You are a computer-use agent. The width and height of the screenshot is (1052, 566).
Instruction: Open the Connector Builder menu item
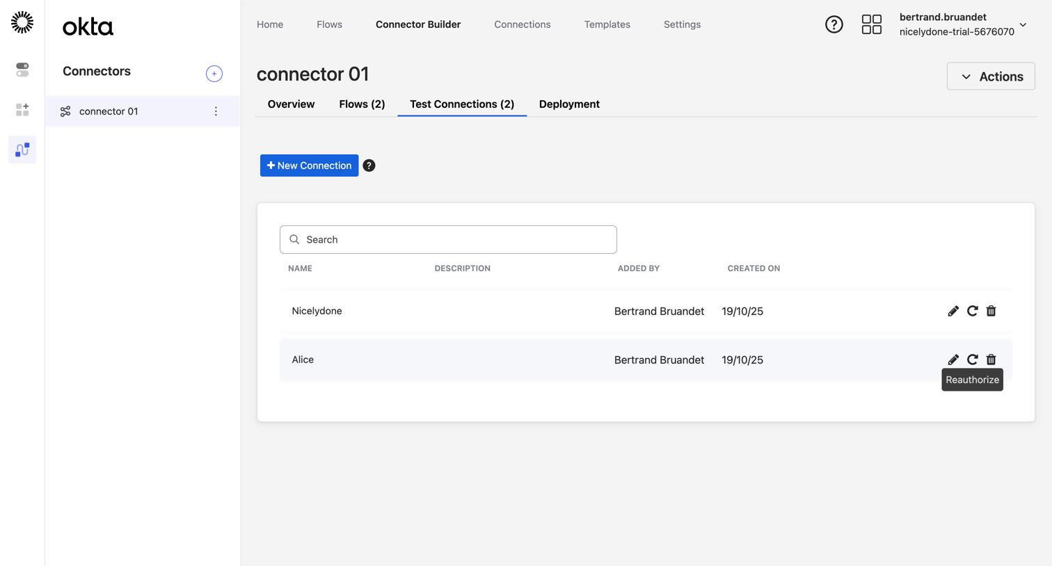[x=418, y=24]
